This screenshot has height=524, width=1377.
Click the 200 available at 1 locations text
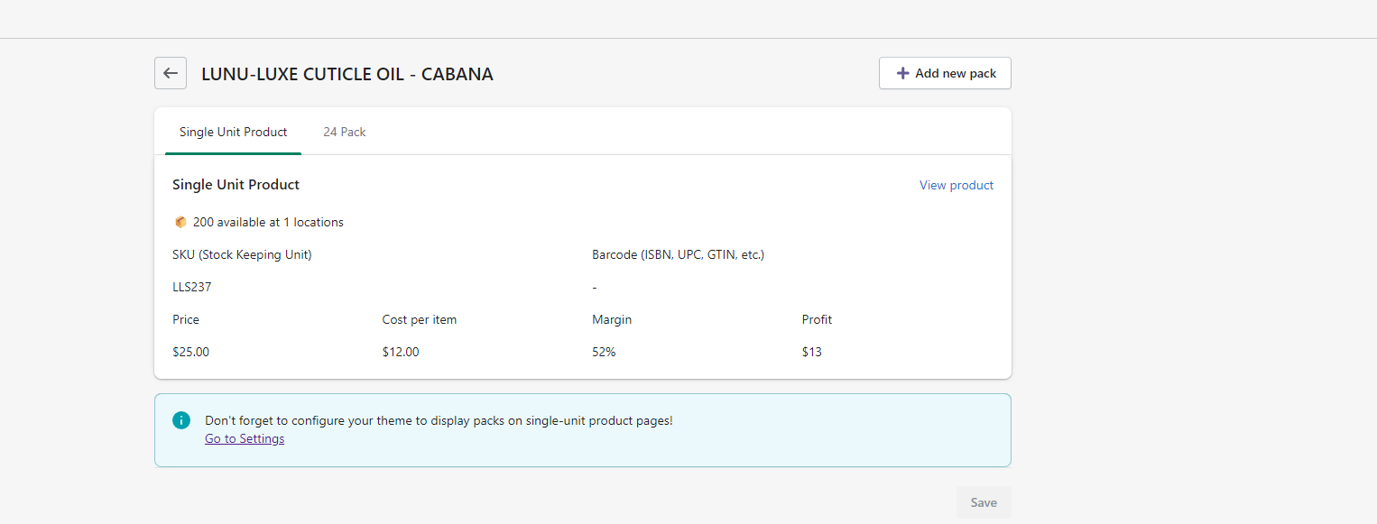tap(268, 222)
